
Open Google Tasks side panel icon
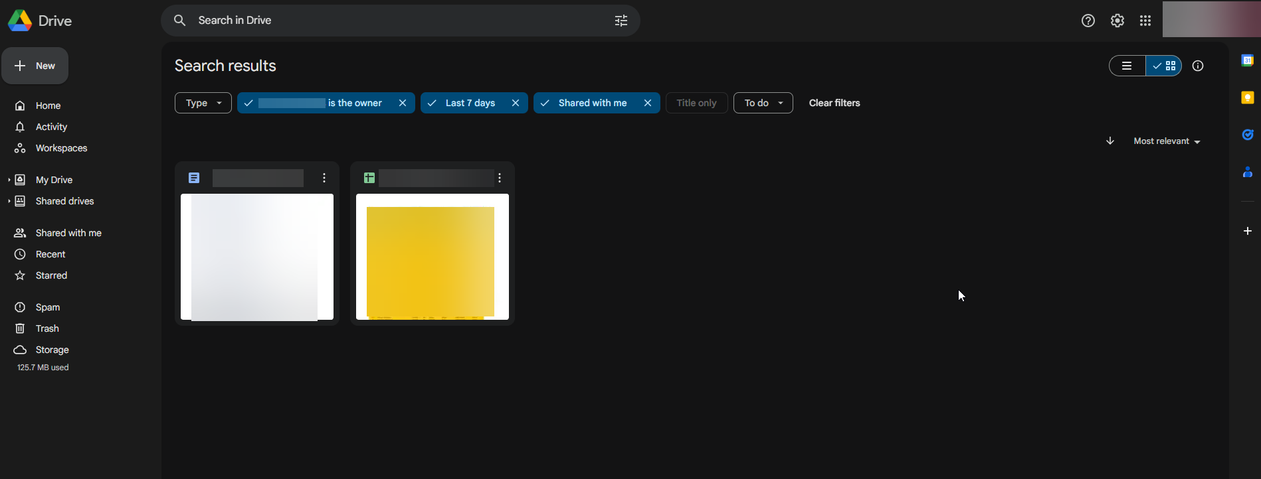point(1247,135)
